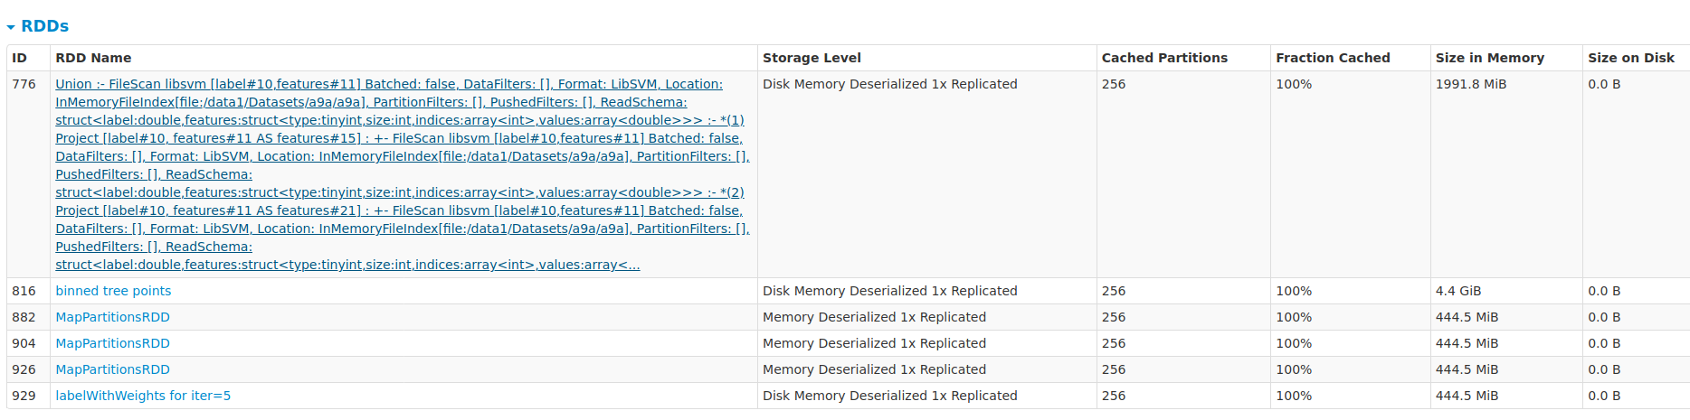
Task: Open MapPartitionsRDD link in row 882
Action: click(112, 317)
